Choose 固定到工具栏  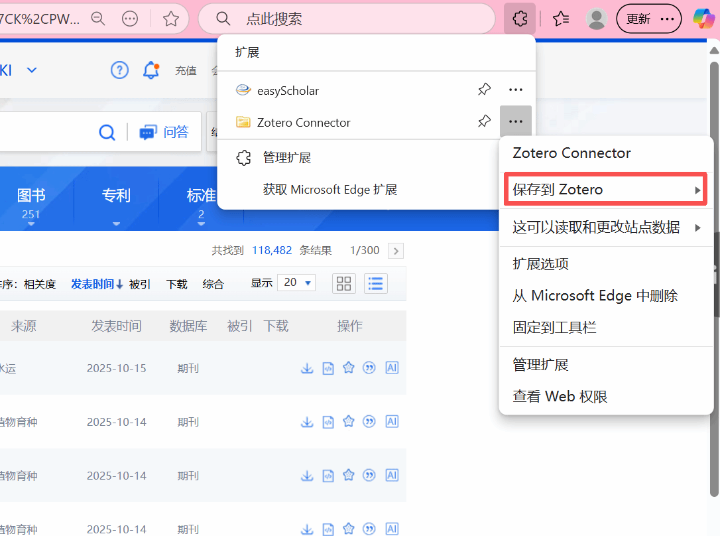(554, 328)
